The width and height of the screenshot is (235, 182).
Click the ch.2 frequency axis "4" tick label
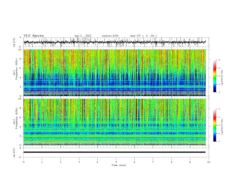point(21,127)
